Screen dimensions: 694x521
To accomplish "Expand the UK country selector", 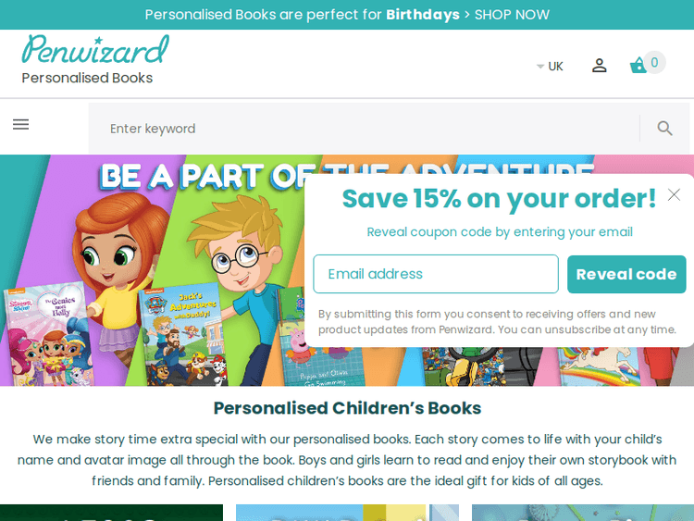I will [x=550, y=67].
